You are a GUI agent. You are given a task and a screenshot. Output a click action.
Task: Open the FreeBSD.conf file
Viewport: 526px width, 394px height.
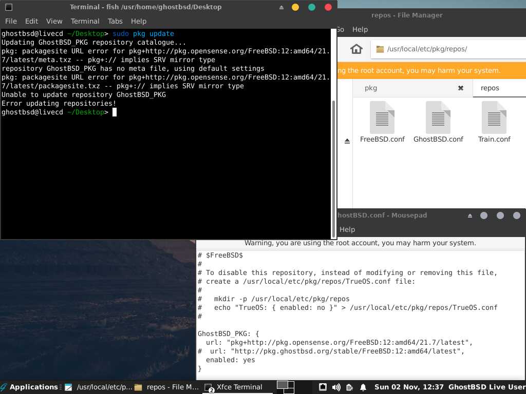[382, 117]
